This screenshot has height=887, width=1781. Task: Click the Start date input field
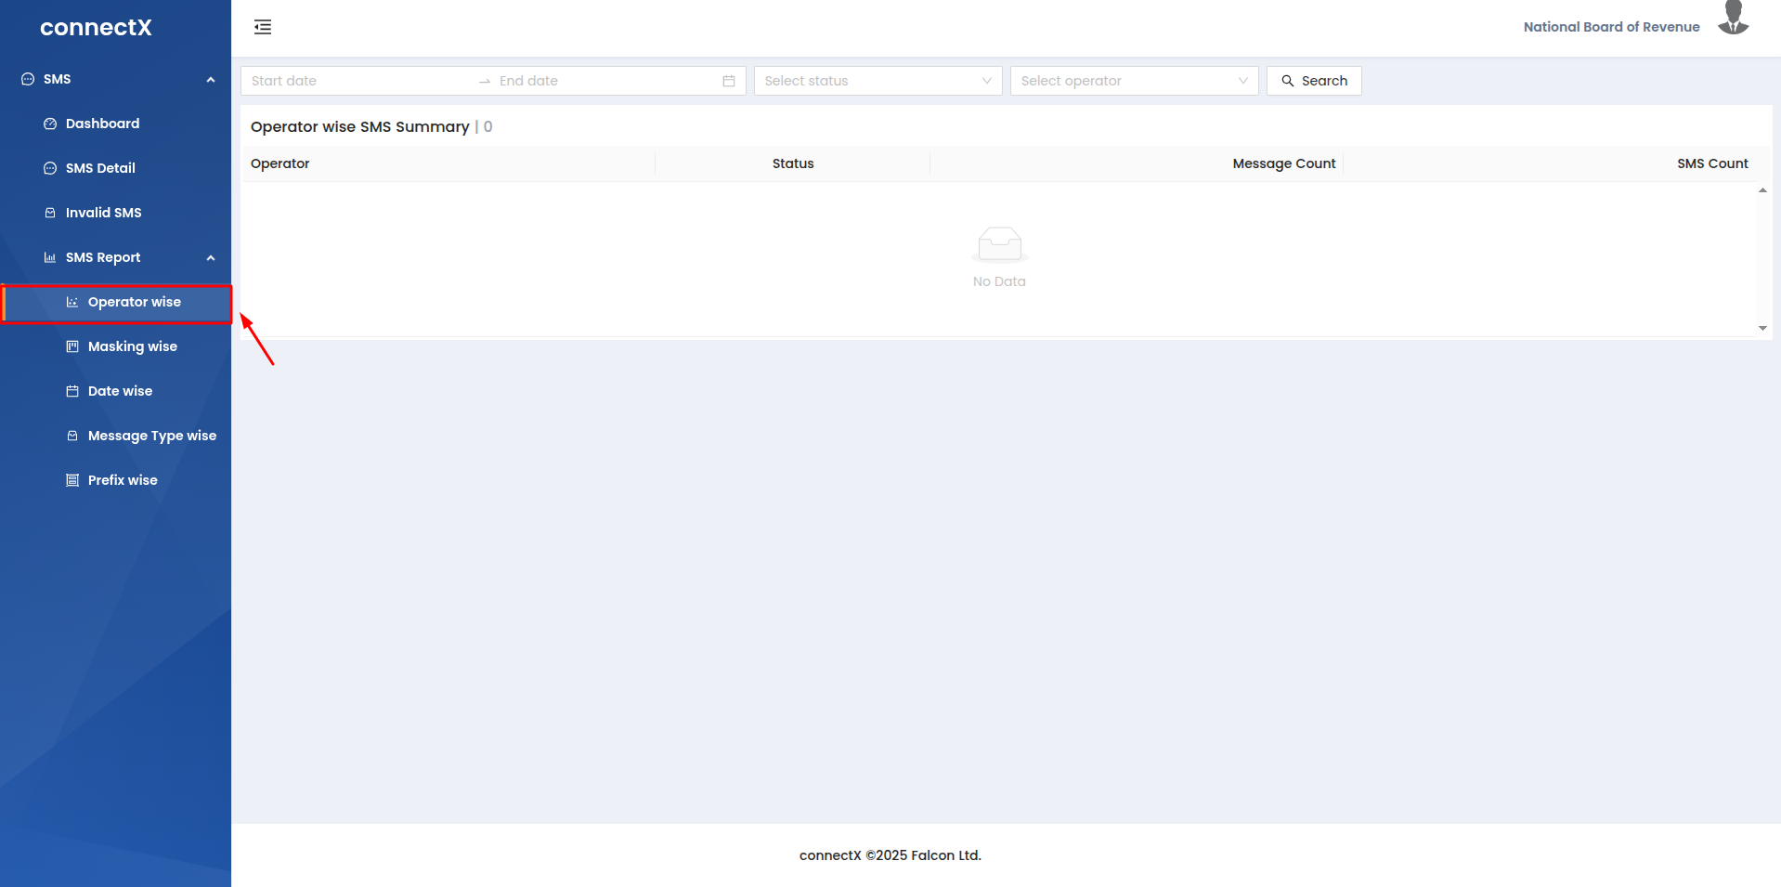coord(357,81)
